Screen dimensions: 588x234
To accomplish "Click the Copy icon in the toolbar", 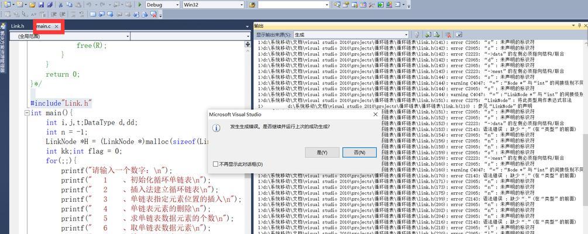I will (70, 5).
